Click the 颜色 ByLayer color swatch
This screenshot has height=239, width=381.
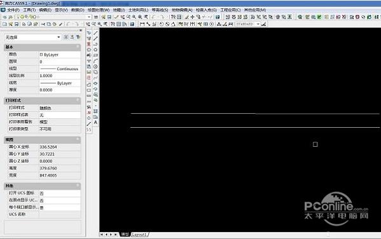click(41, 55)
